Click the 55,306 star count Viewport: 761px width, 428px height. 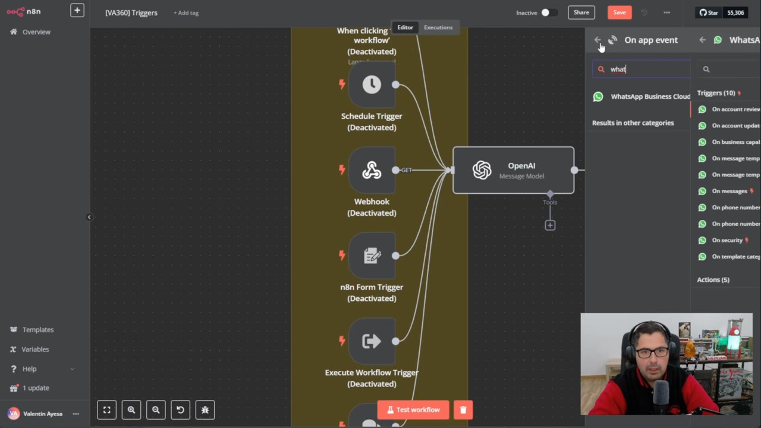pyautogui.click(x=735, y=12)
